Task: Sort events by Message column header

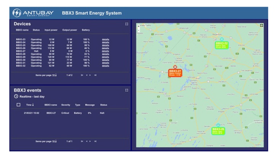Action: tap(90, 105)
